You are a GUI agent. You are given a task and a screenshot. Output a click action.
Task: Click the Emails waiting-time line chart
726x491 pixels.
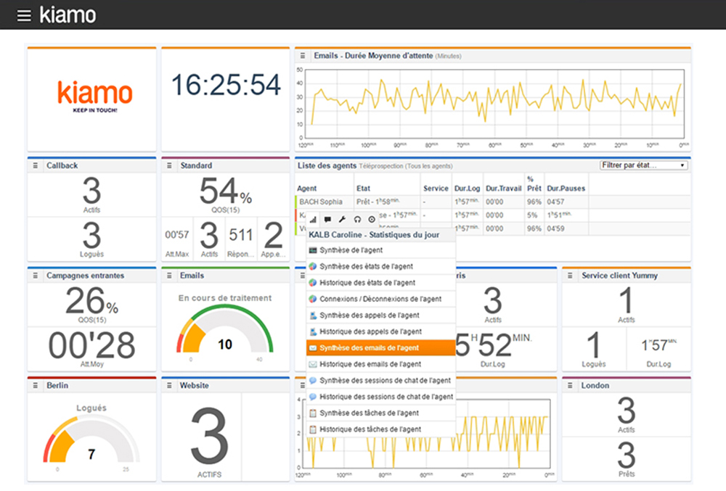494,104
